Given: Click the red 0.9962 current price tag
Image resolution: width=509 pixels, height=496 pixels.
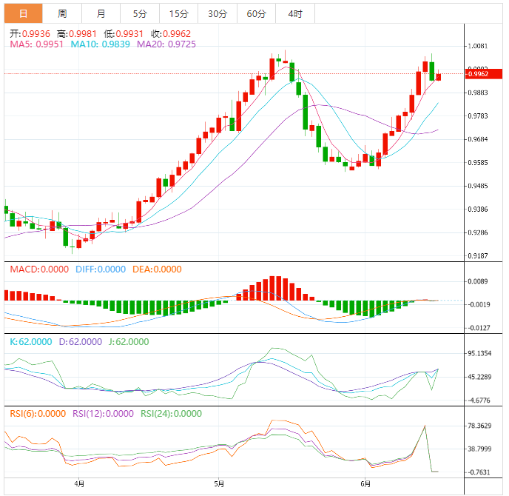Looking at the screenshot, I should coord(478,74).
